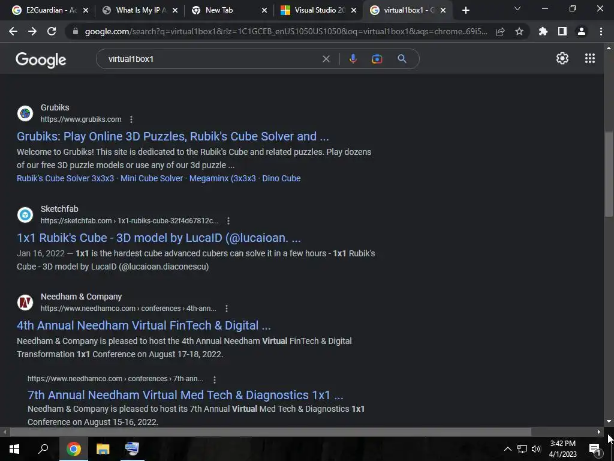The height and width of the screenshot is (461, 614).
Task: Open Windows Start menu
Action: [x=14, y=449]
